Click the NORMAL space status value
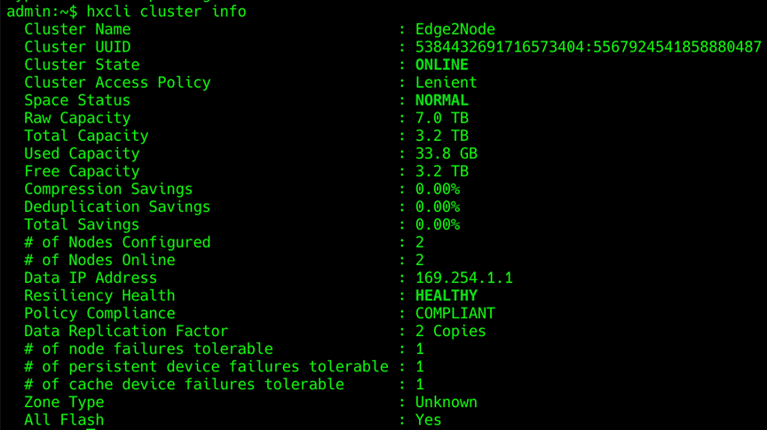Viewport: 767px width, 430px height. click(x=442, y=100)
